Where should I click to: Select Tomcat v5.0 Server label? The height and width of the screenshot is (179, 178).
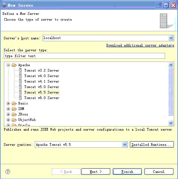click(42, 87)
